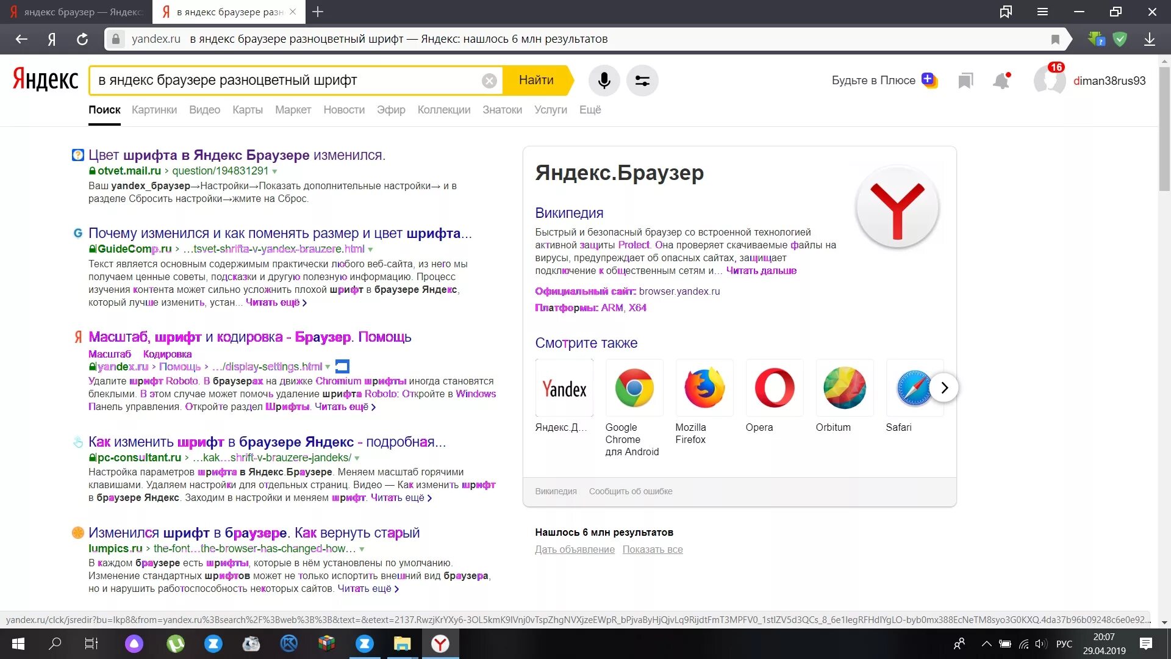Open the Показать все link
This screenshot has height=659, width=1171.
(652, 549)
